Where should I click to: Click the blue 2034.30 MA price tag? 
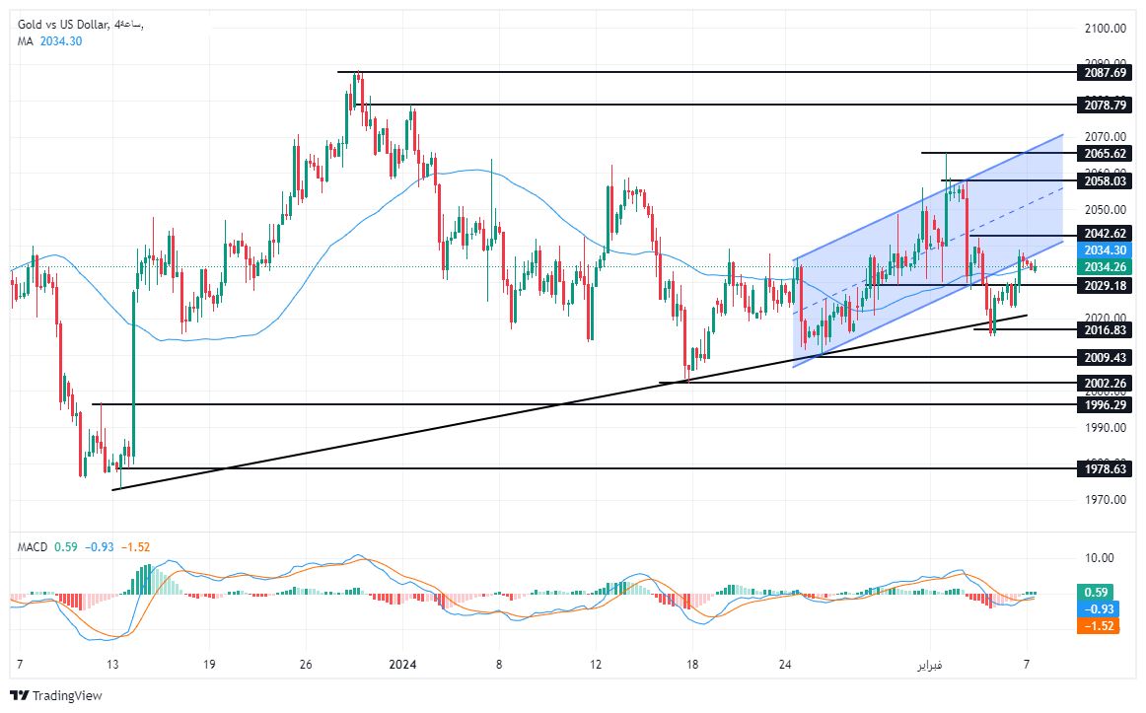tap(1105, 250)
